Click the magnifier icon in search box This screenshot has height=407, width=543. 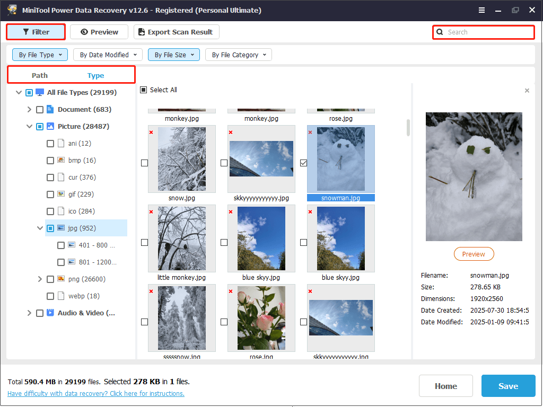(440, 32)
